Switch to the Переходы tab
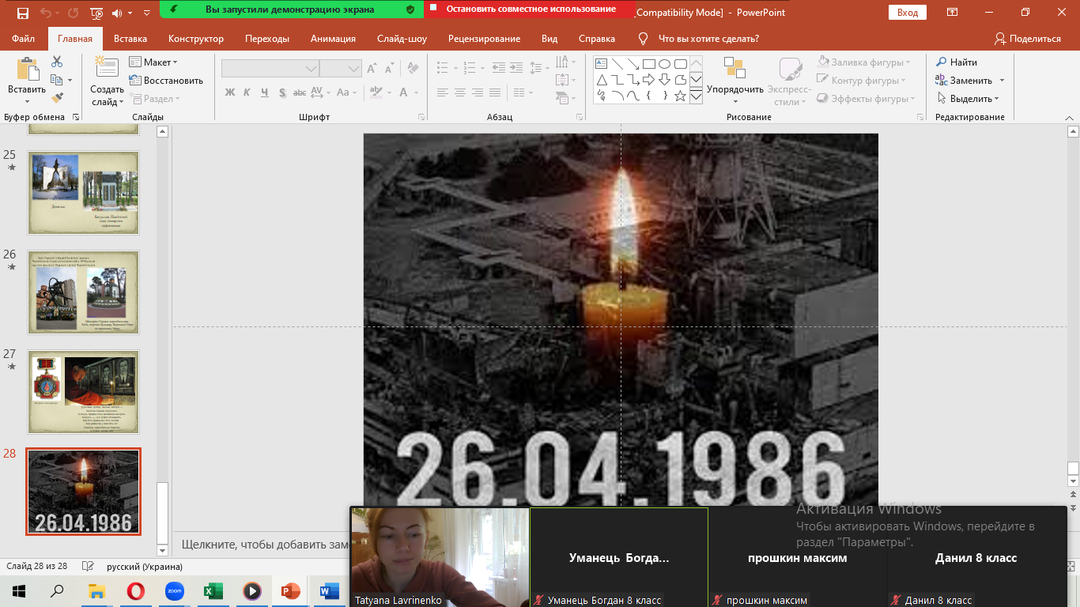1080x607 pixels. click(267, 39)
